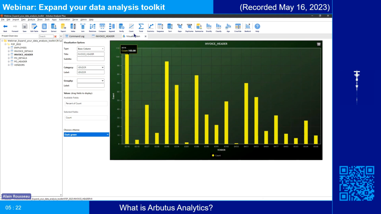Click the Subtitle input field

pyautogui.click(x=91, y=59)
